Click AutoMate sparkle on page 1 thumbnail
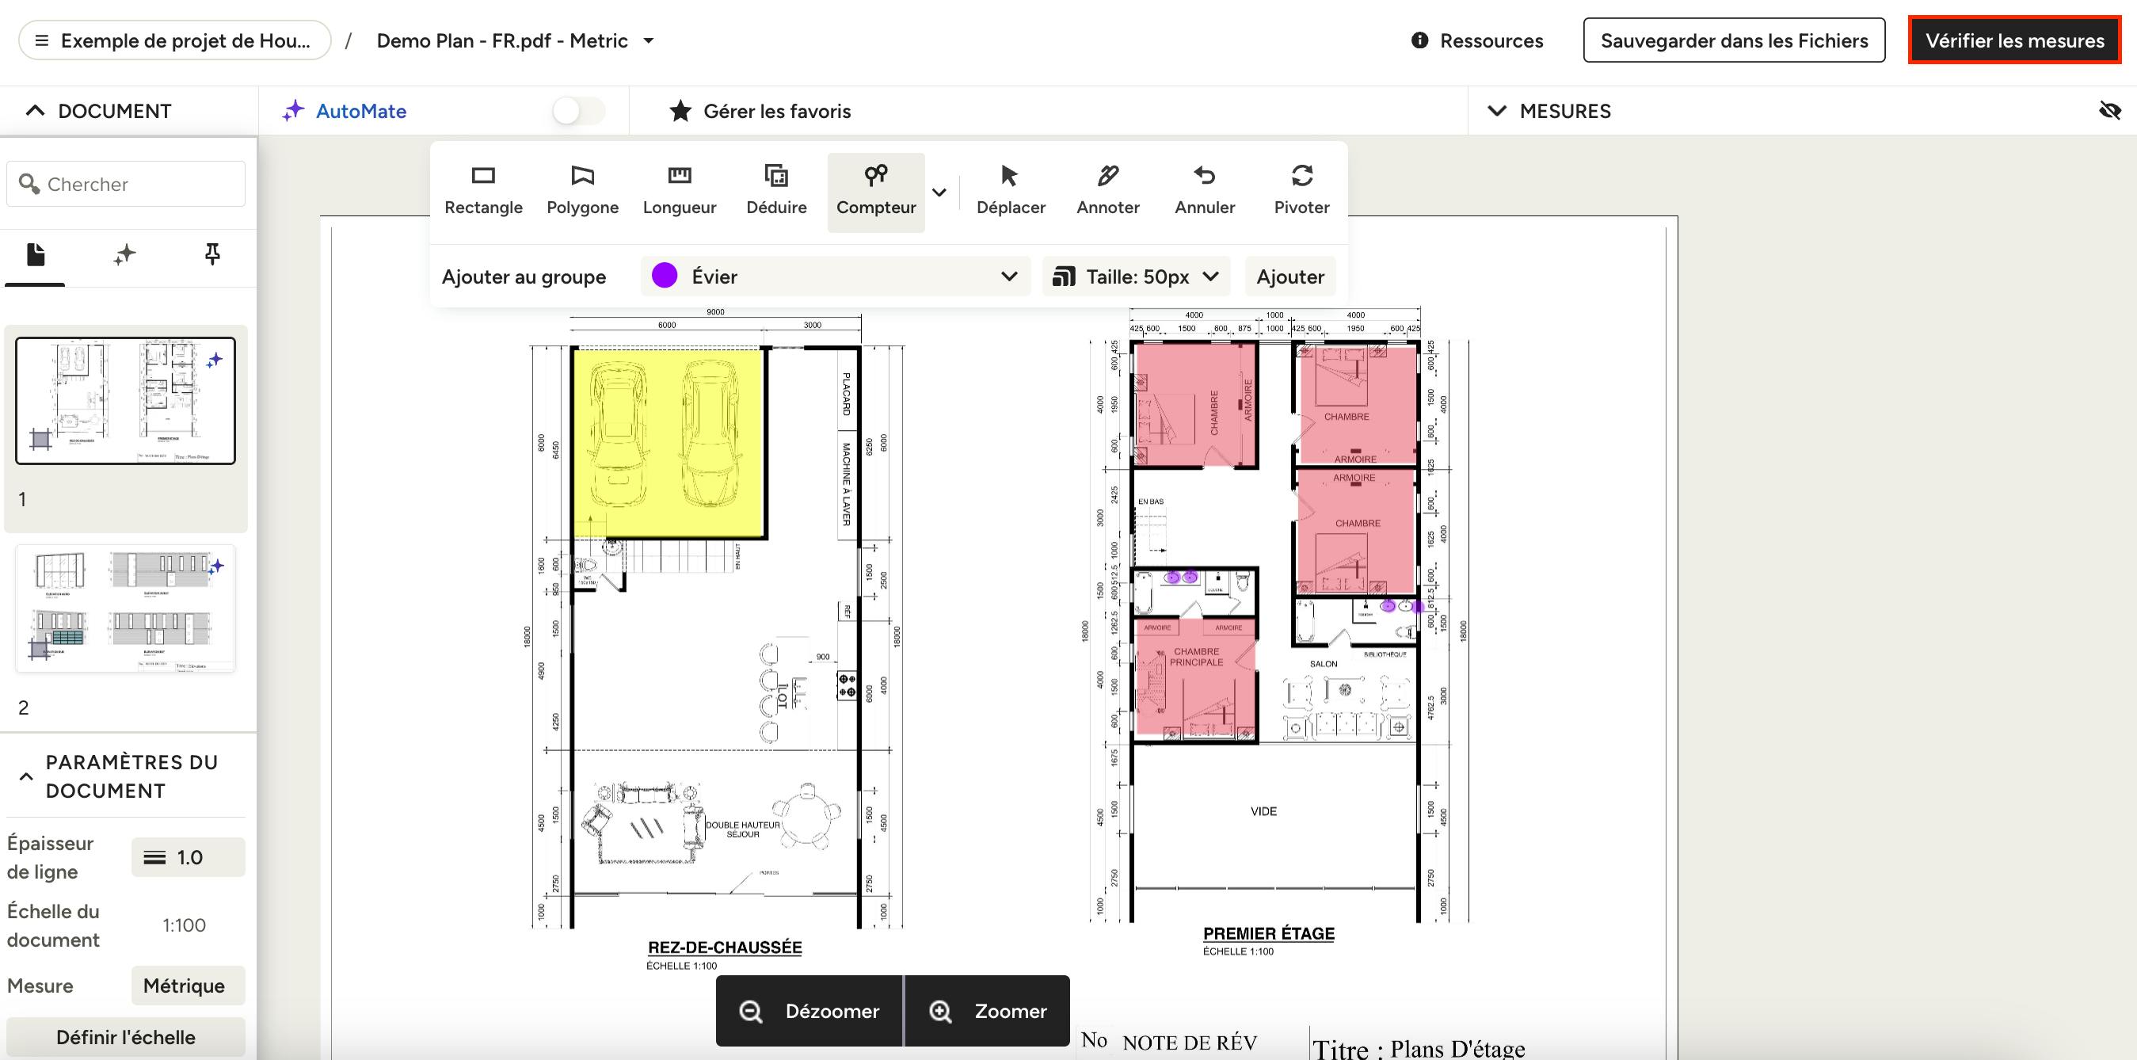The image size is (2137, 1060). click(x=215, y=360)
